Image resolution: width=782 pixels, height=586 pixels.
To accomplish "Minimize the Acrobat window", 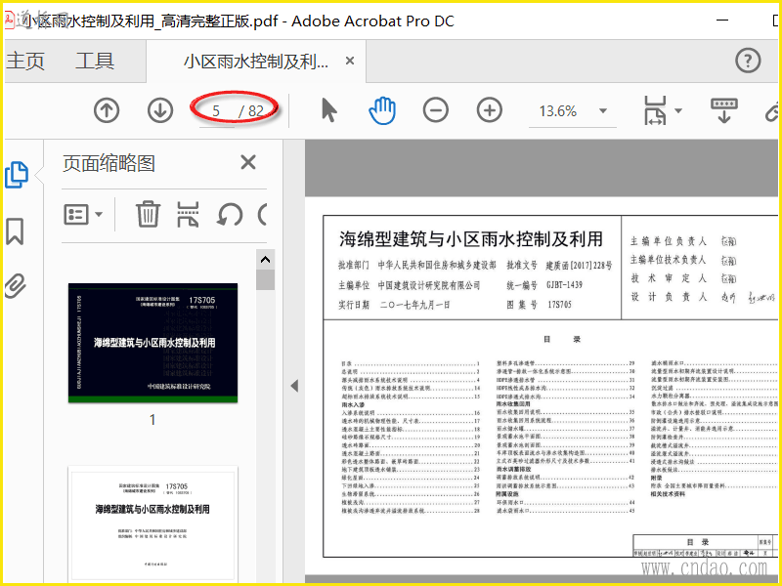I will point(722,21).
